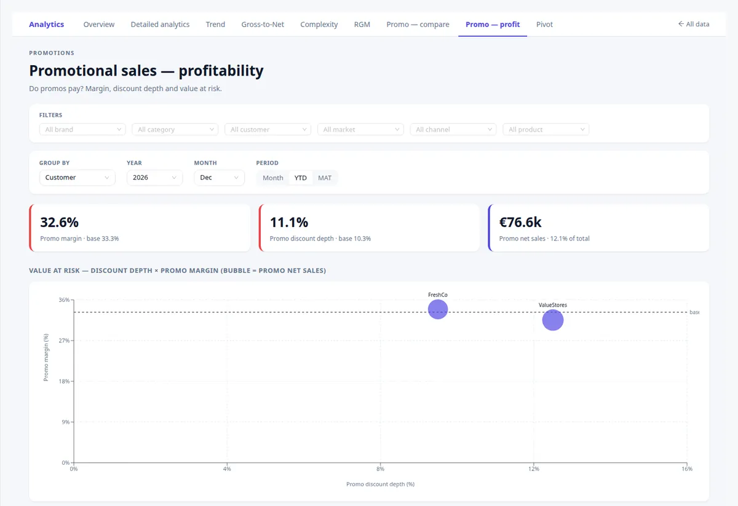Click the back arrow beside All data
Screen dimensions: 738x506
pyautogui.click(x=681, y=24)
